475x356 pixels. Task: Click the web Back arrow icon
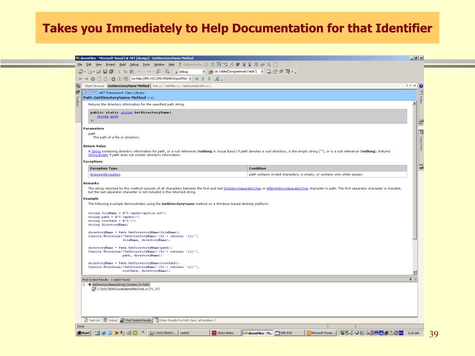click(x=80, y=79)
